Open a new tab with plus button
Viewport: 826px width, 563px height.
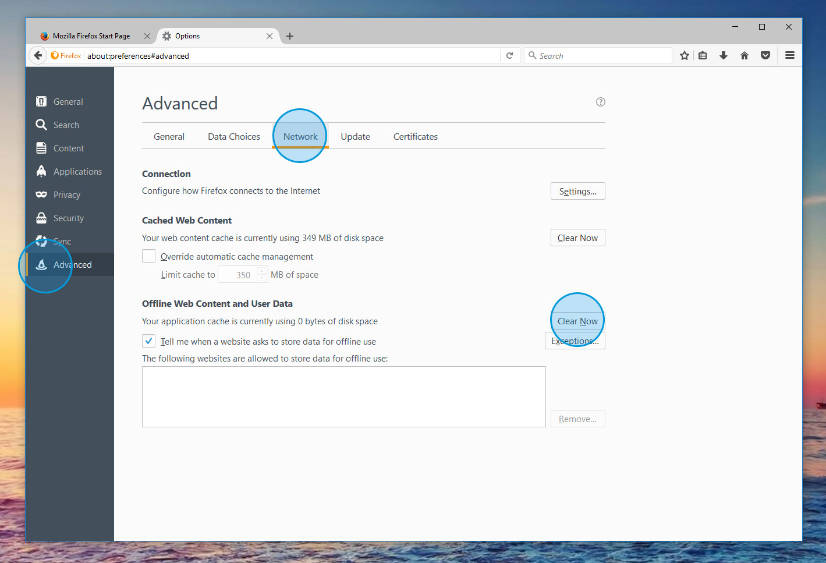(290, 36)
